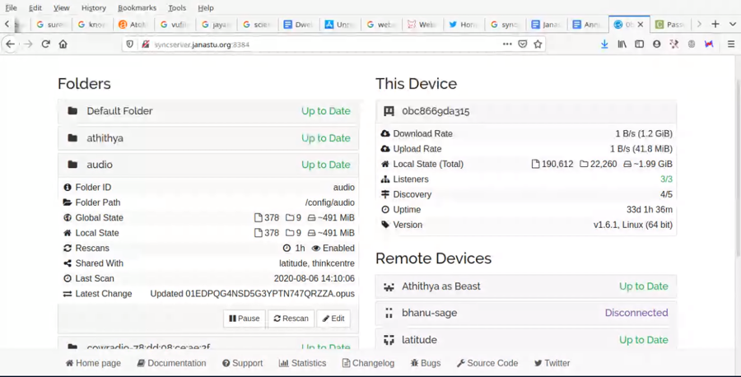Expand the bhanu-sage remote device
Image resolution: width=741 pixels, height=377 pixels.
click(x=525, y=313)
